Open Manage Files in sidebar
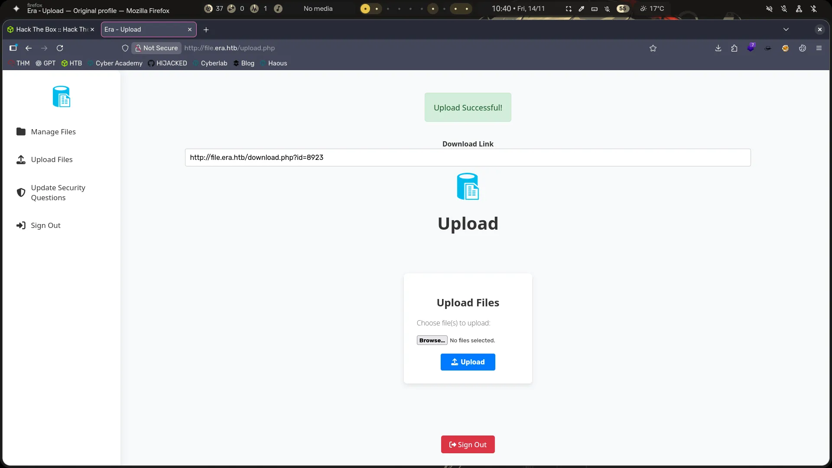The width and height of the screenshot is (832, 468). (x=53, y=132)
